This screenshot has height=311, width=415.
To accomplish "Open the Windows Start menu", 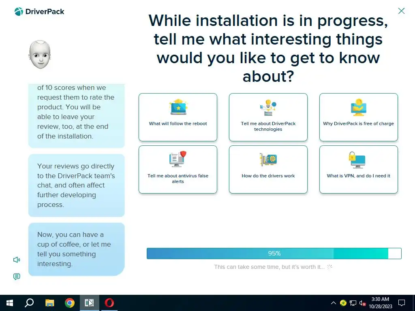I will click(10, 303).
